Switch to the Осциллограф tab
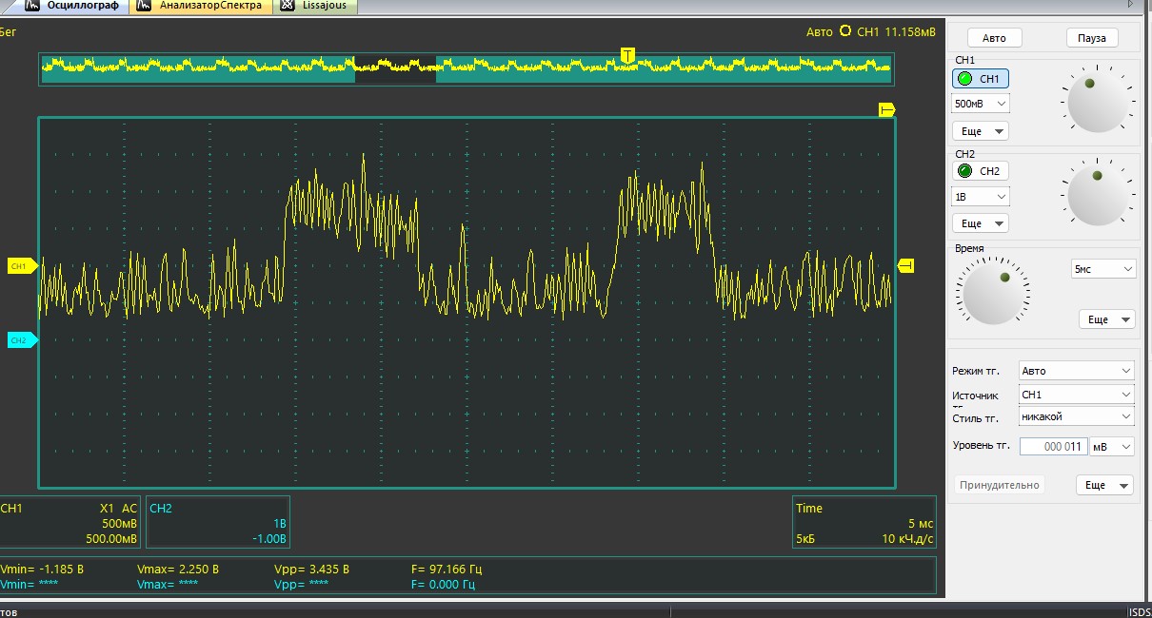 [72, 6]
